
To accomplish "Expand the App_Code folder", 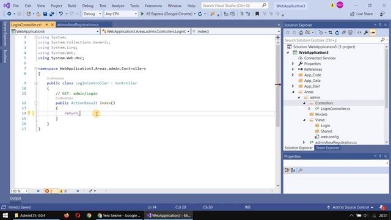I will [x=293, y=75].
